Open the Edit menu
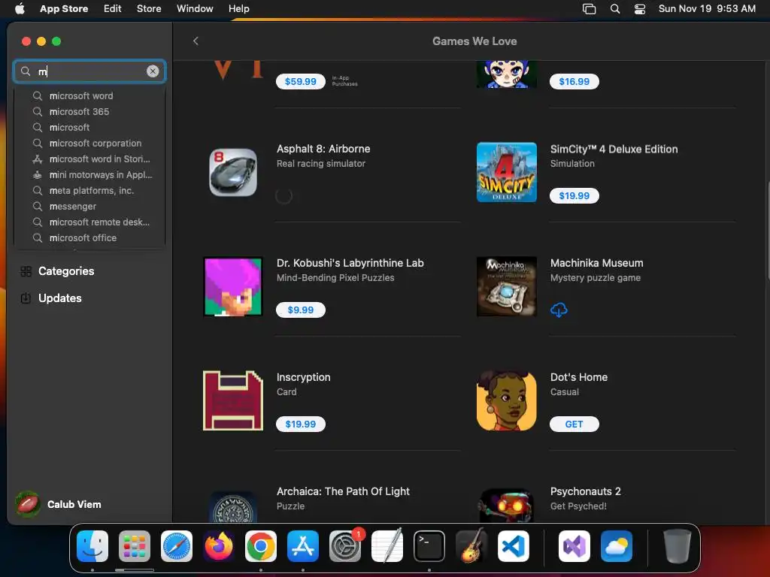The image size is (770, 577). tap(113, 8)
